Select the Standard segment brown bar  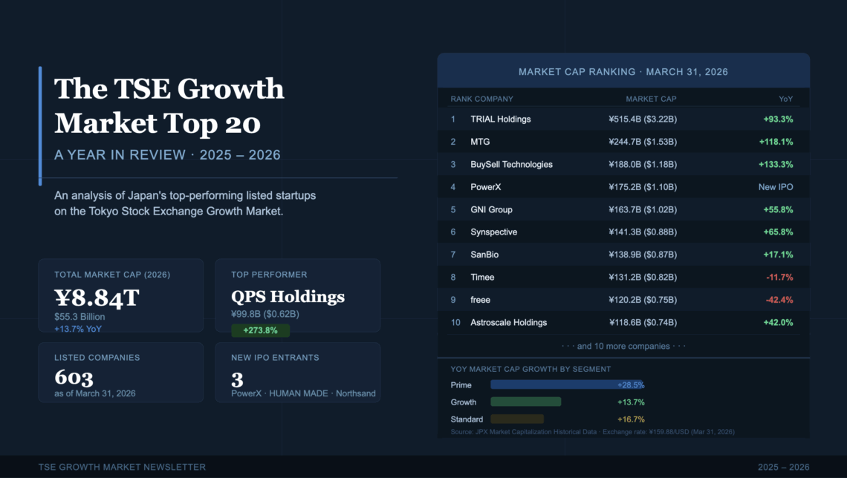coord(517,419)
